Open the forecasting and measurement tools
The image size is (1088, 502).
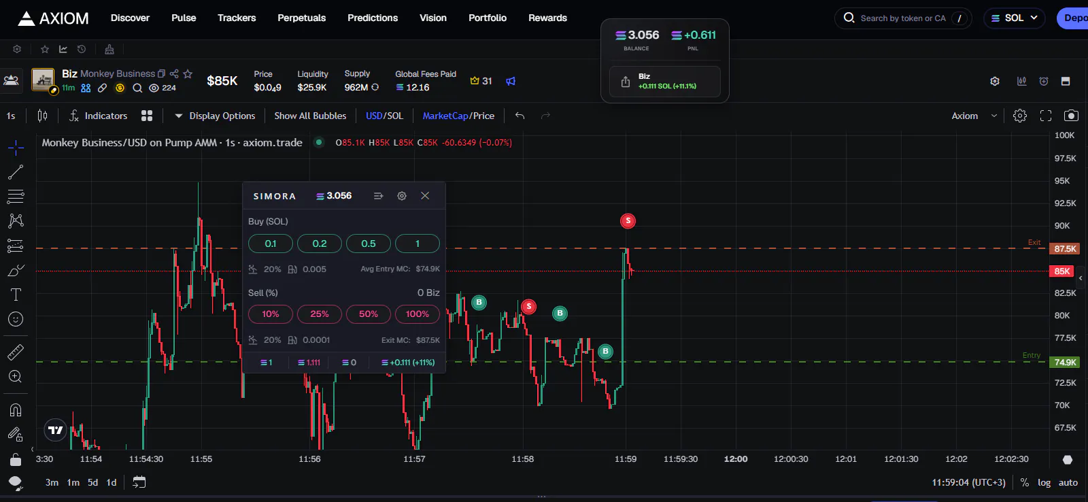tap(16, 246)
